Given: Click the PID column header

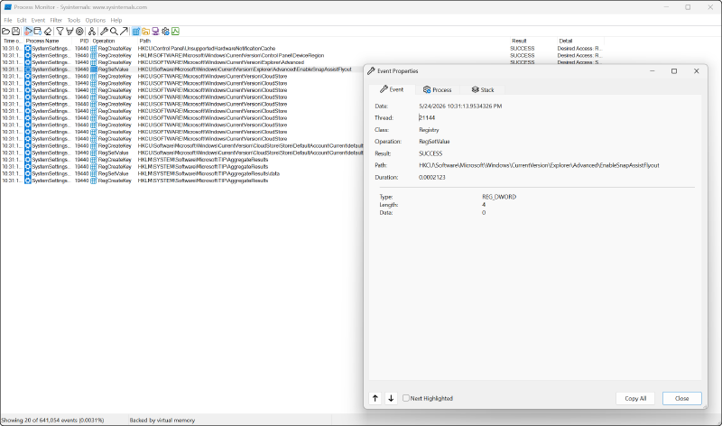Looking at the screenshot, I should click(x=81, y=41).
